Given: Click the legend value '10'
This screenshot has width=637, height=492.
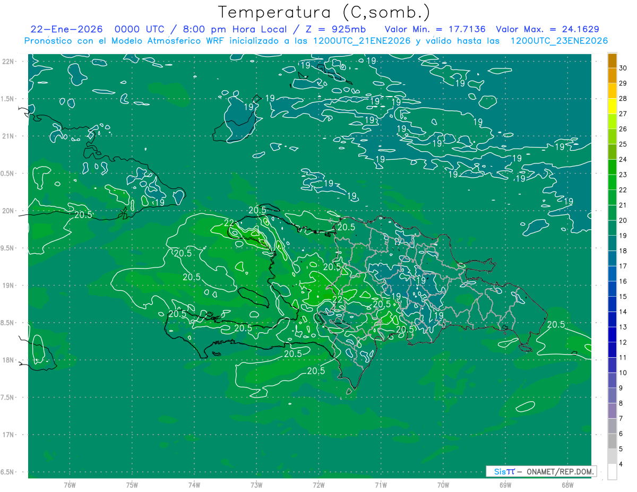Looking at the screenshot, I should (623, 373).
